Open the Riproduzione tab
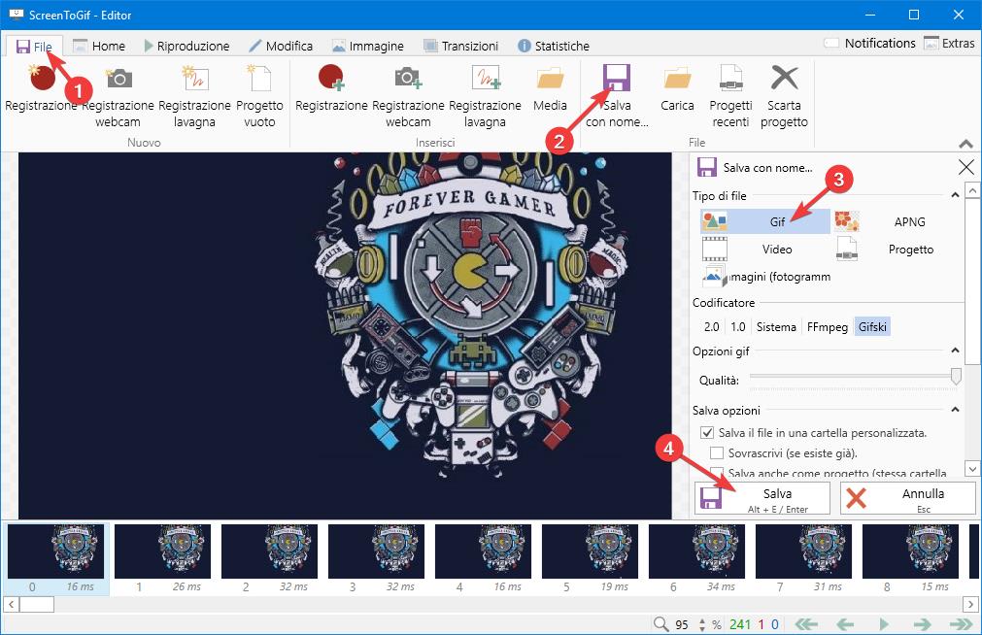 point(186,47)
